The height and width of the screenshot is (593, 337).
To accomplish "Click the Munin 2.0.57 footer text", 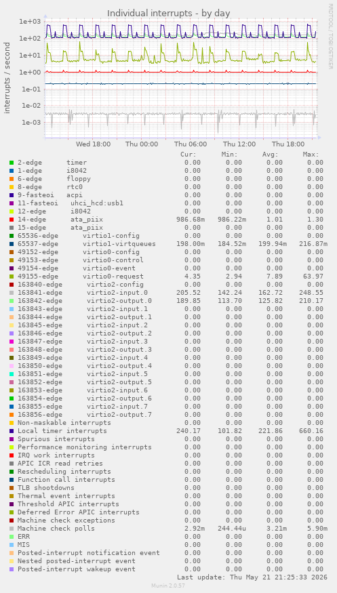I will [x=168, y=586].
